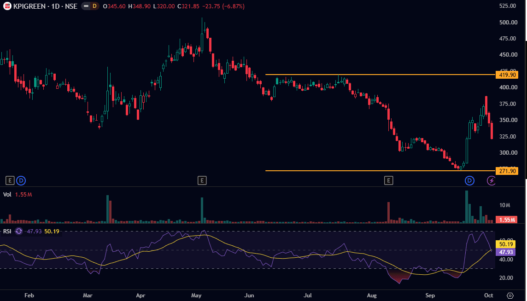Click the RSI indicator label
The width and height of the screenshot is (527, 301).
7,231
